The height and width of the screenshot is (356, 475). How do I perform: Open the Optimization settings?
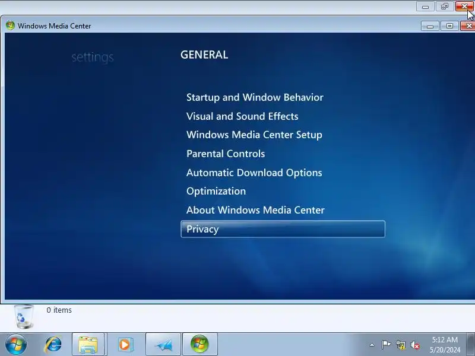(216, 191)
